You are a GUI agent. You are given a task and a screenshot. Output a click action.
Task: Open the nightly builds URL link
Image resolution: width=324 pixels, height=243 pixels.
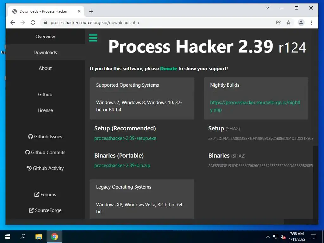pyautogui.click(x=255, y=106)
